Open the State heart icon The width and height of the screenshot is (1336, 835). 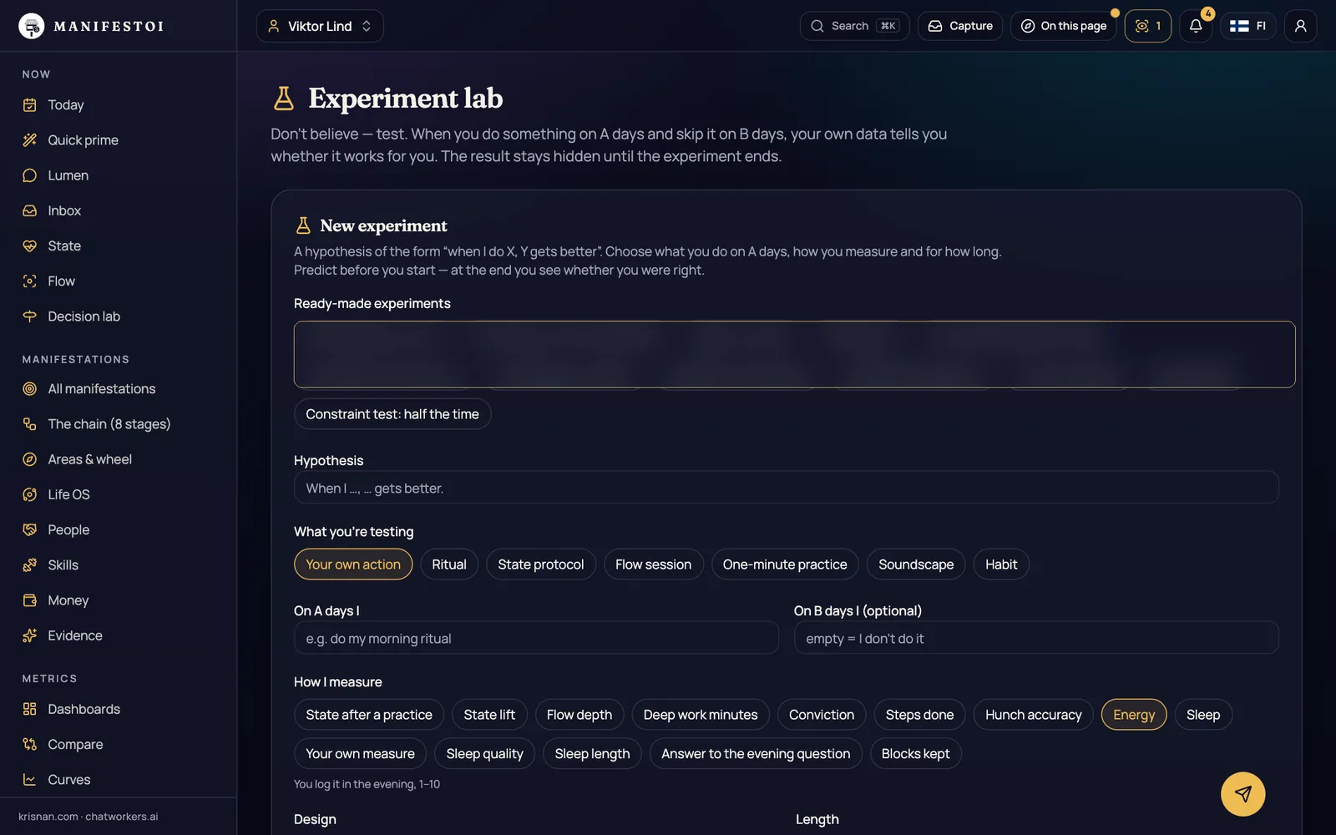(x=30, y=246)
